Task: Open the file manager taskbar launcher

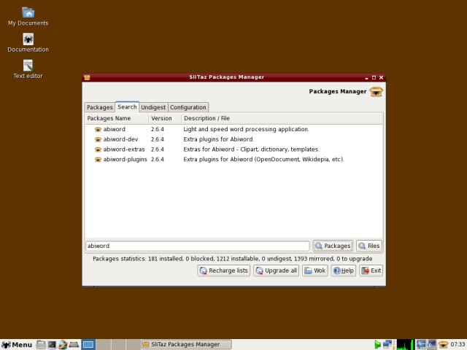Action: click(x=41, y=345)
